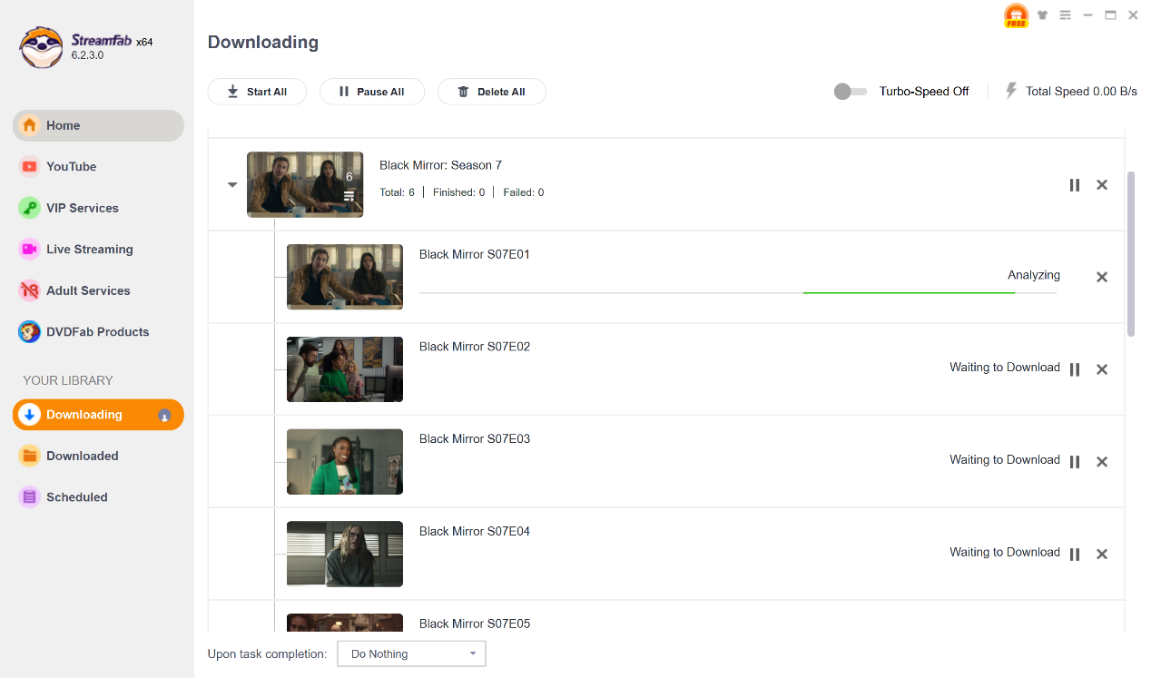
Task: Click the Black Mirror: Season 7 title
Action: [x=440, y=165]
